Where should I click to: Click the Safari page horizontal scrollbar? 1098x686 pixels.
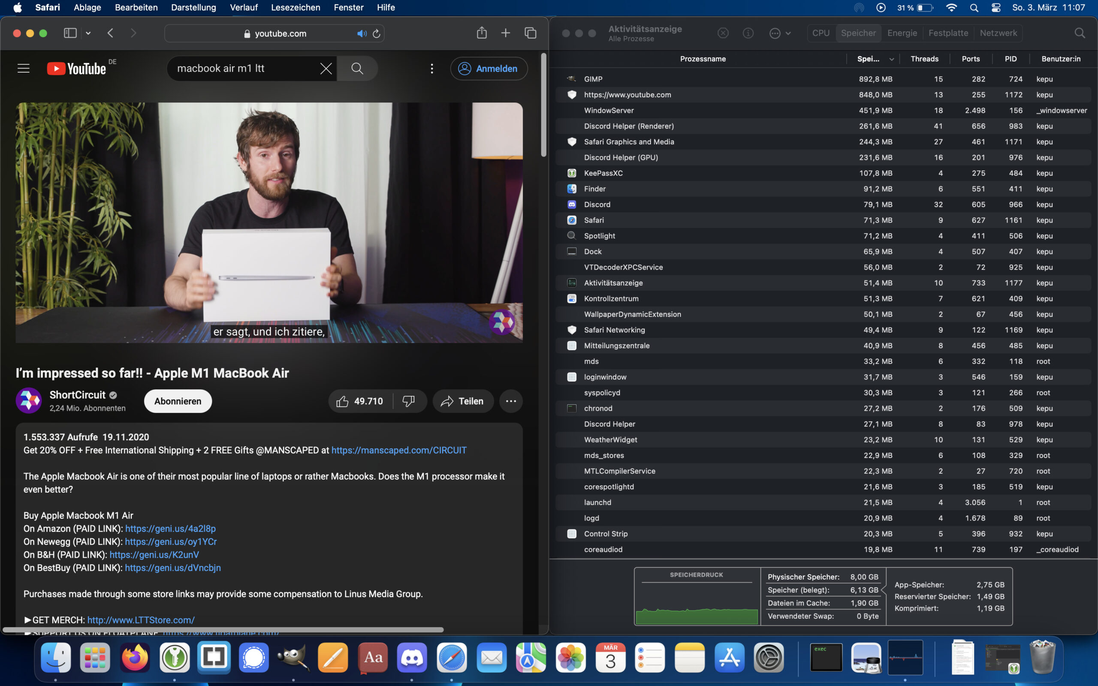[x=223, y=630]
